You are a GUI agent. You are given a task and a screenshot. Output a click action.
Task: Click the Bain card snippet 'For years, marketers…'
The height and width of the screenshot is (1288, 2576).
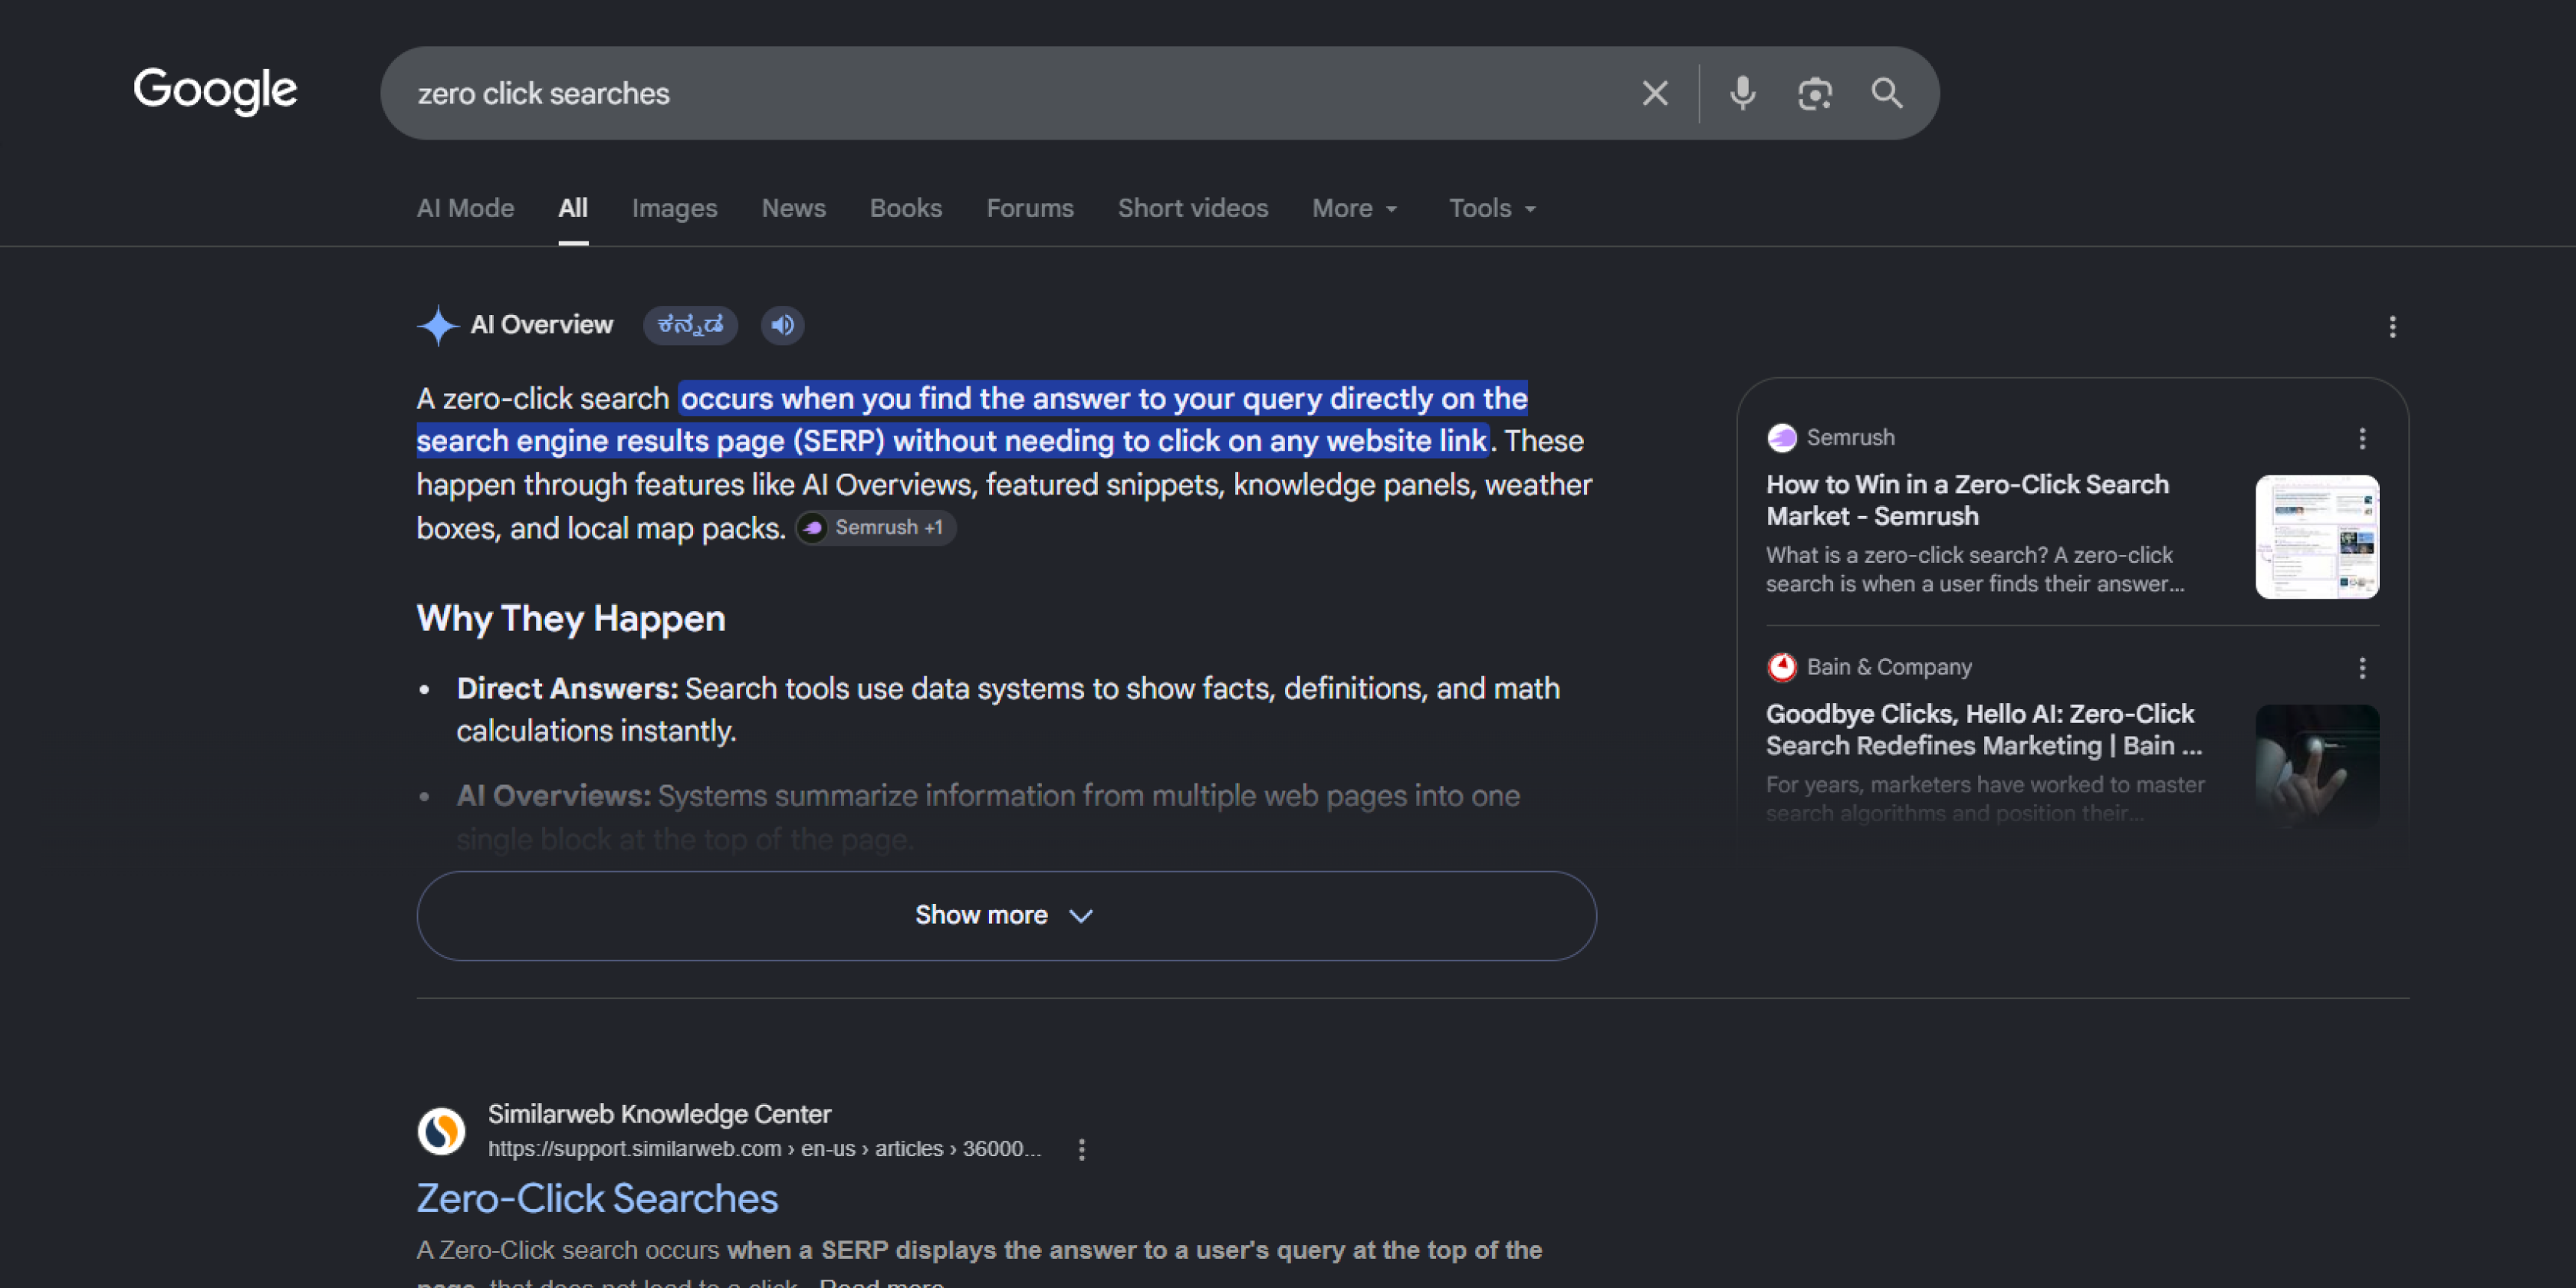[x=1985, y=799]
